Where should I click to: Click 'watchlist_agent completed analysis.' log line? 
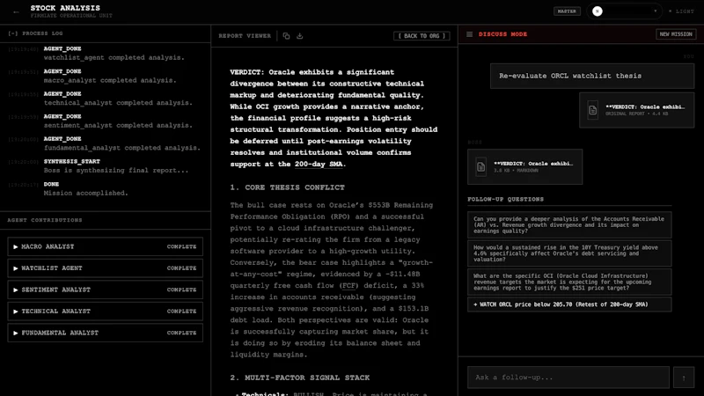tap(114, 57)
